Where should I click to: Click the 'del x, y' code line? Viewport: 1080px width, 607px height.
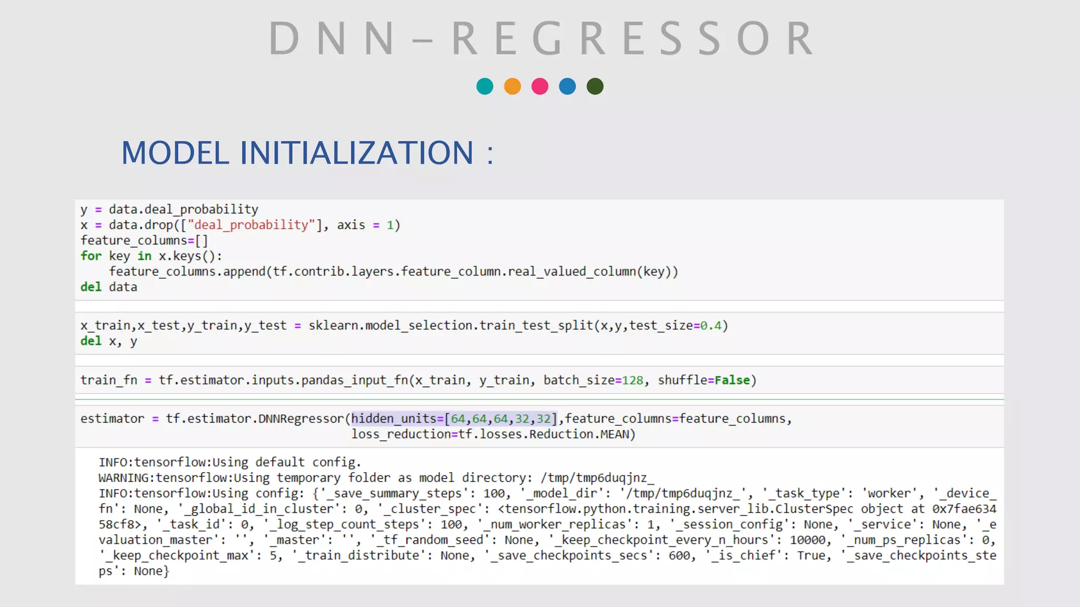tap(109, 341)
